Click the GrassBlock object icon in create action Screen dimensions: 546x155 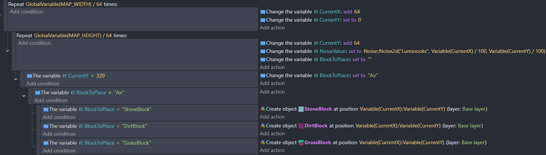coord(301,143)
